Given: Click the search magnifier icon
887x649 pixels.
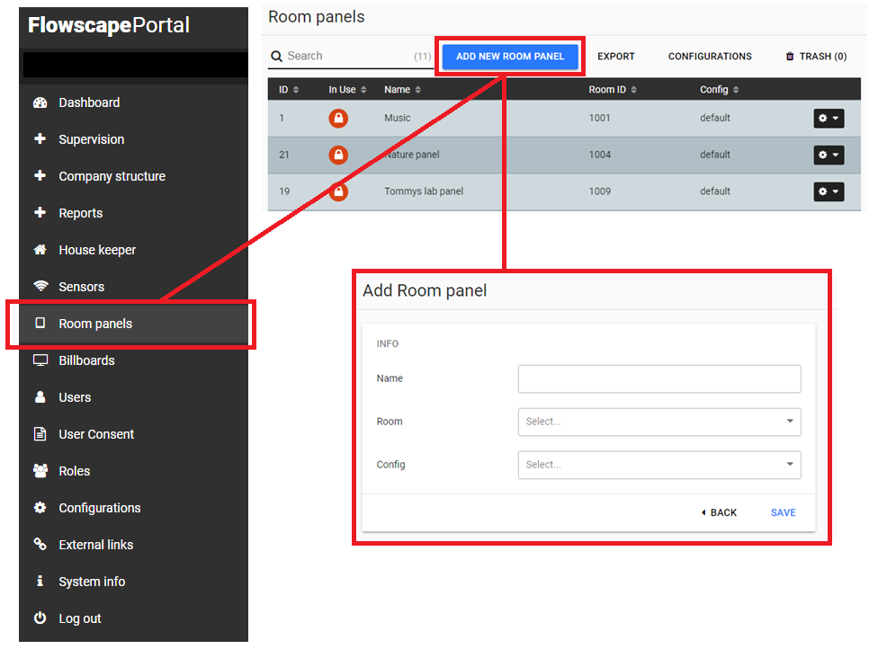Looking at the screenshot, I should pos(276,56).
